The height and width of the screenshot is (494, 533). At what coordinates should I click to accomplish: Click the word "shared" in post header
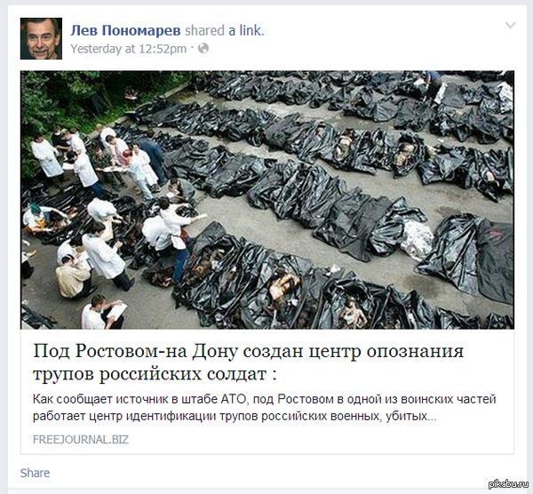[x=204, y=30]
